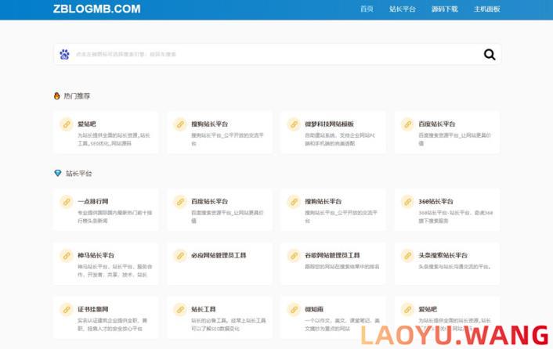Screen dimensions: 553x349
Task: Click link icon of 搜狗站长平台 beside 360站长平台
Action: [x=294, y=202]
